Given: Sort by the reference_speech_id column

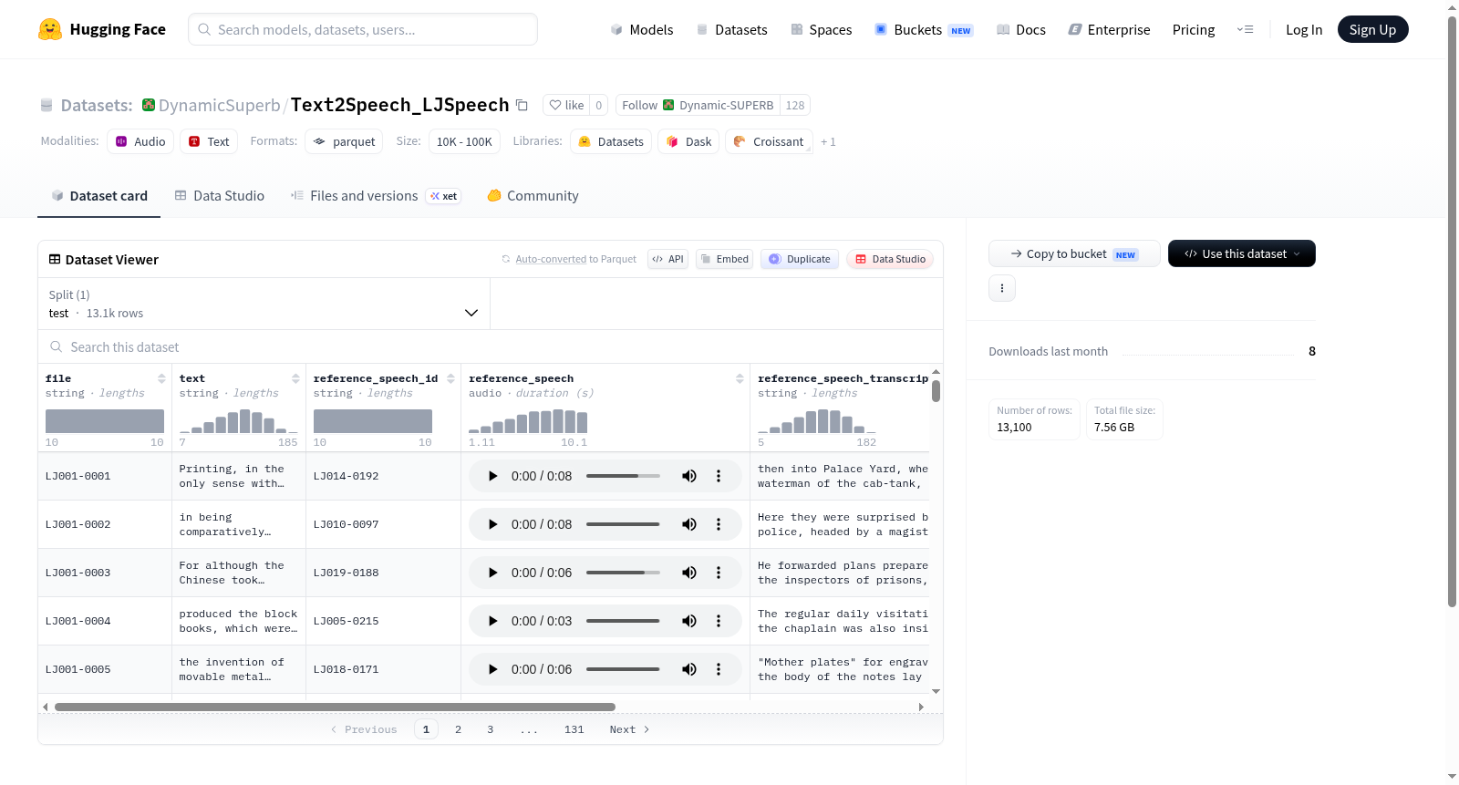Looking at the screenshot, I should pos(450,378).
